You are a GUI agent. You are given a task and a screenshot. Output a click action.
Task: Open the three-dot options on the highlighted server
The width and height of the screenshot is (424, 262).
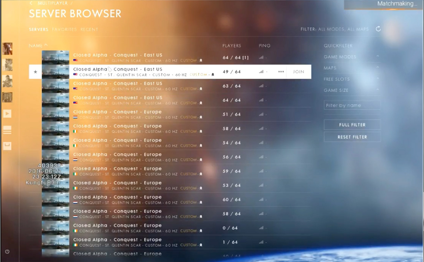click(281, 72)
